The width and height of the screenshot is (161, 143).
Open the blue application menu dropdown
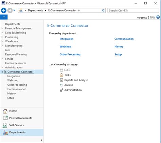pos(4,17)
